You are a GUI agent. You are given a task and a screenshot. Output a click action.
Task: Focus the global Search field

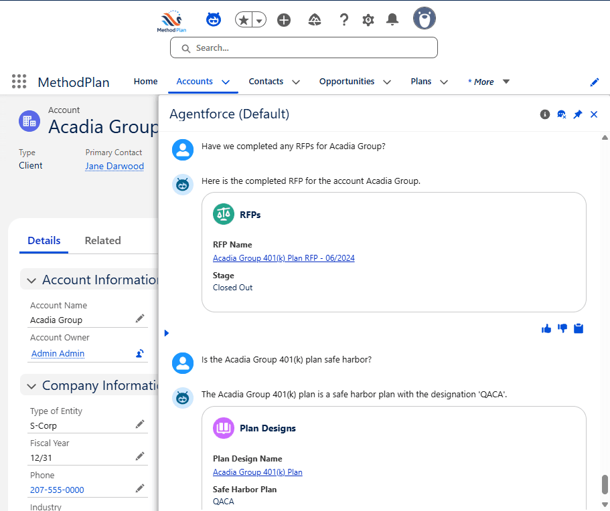[304, 47]
